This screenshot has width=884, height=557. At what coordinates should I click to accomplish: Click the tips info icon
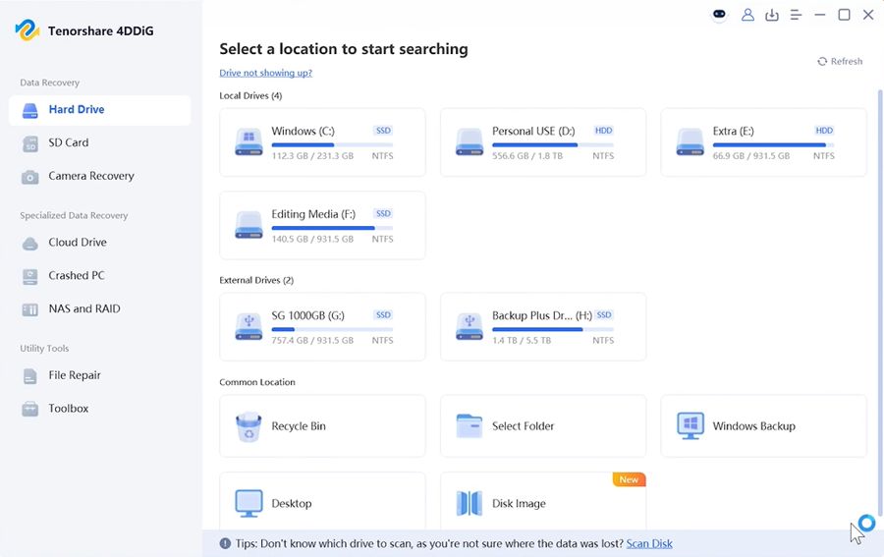pyautogui.click(x=225, y=544)
